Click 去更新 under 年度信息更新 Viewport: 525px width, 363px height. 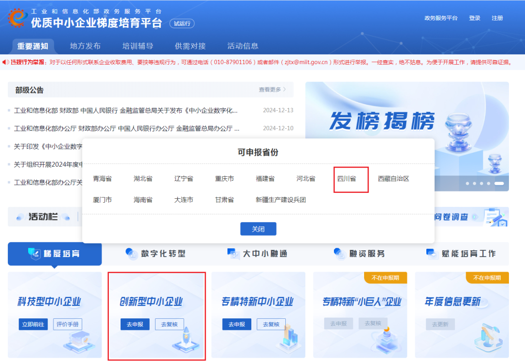pos(440,324)
